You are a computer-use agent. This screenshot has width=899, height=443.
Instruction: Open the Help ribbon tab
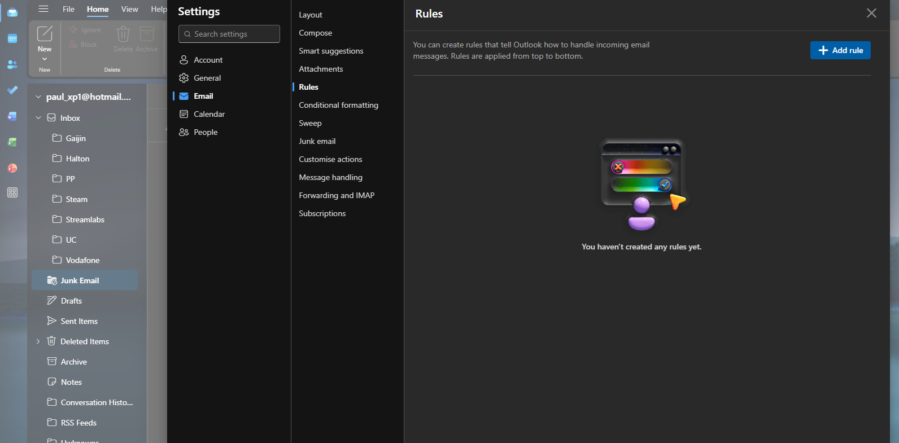(159, 9)
